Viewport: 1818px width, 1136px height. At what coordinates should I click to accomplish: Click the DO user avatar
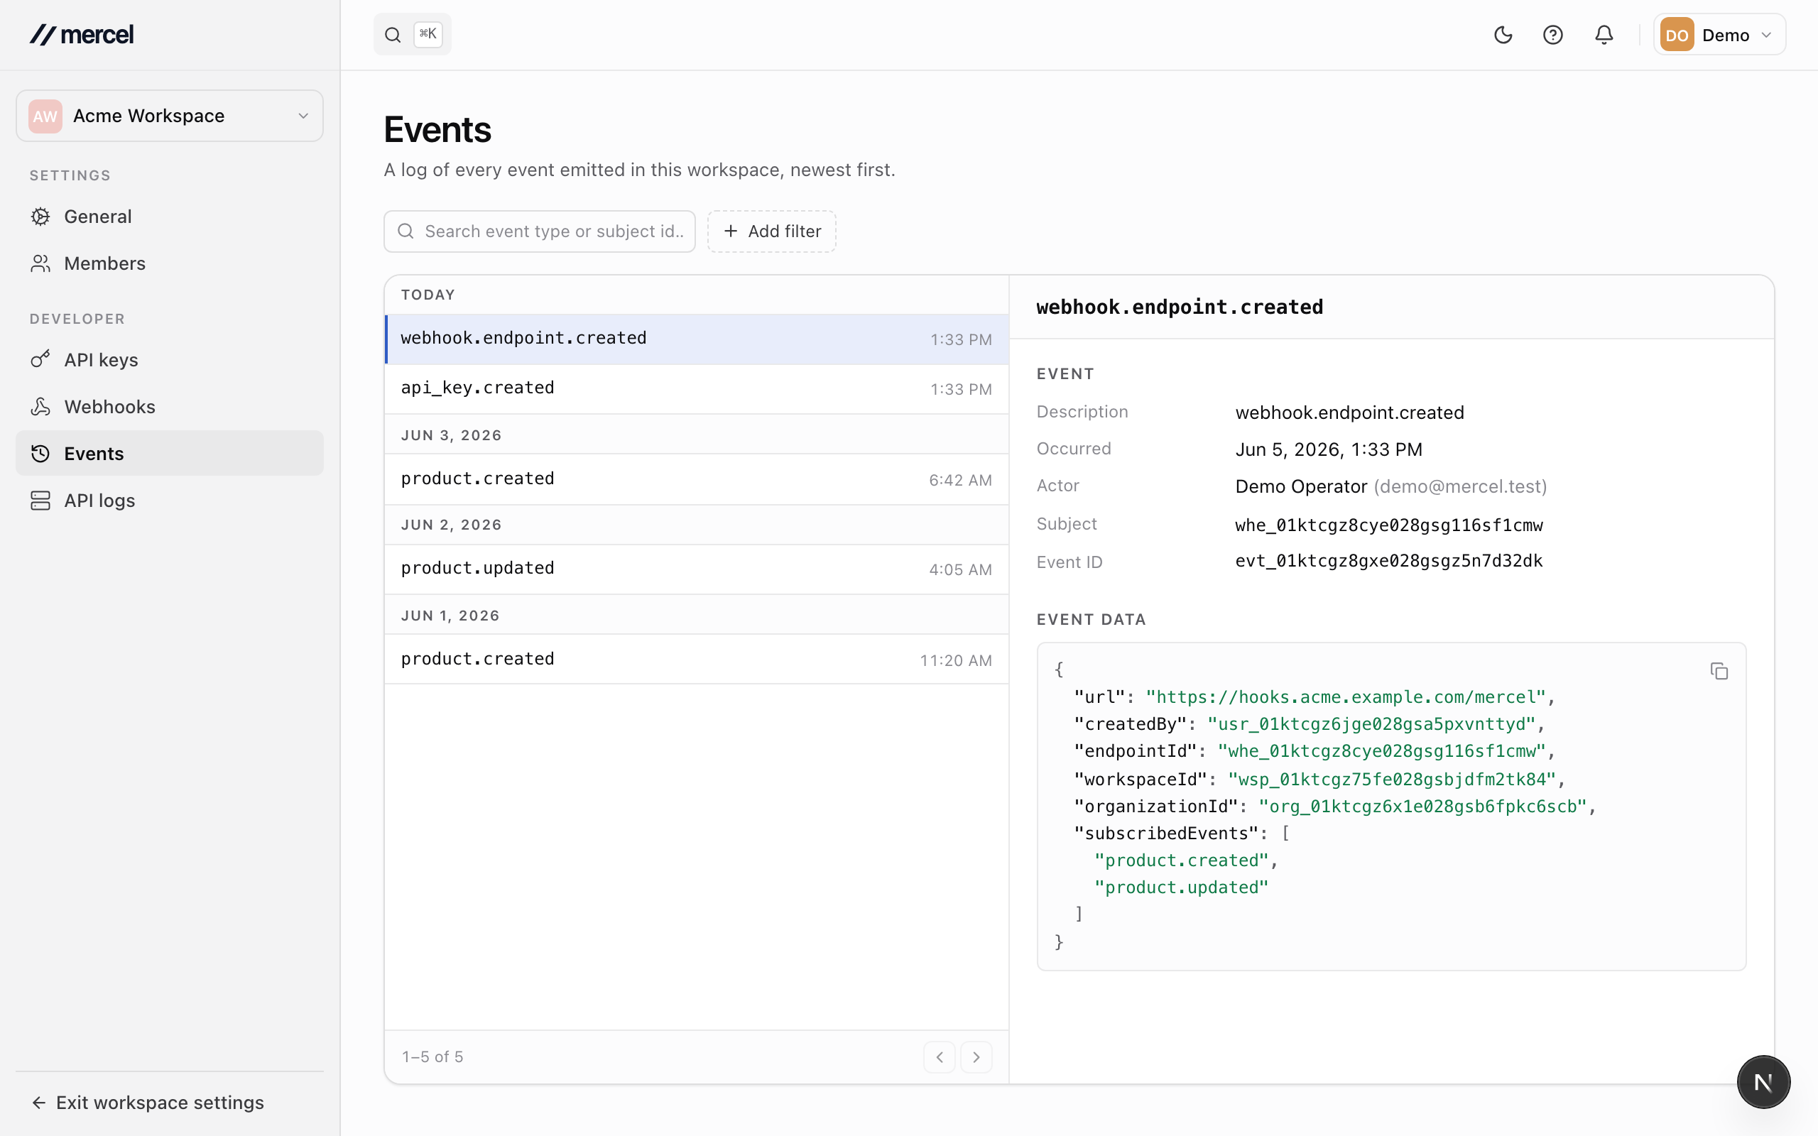point(1676,35)
